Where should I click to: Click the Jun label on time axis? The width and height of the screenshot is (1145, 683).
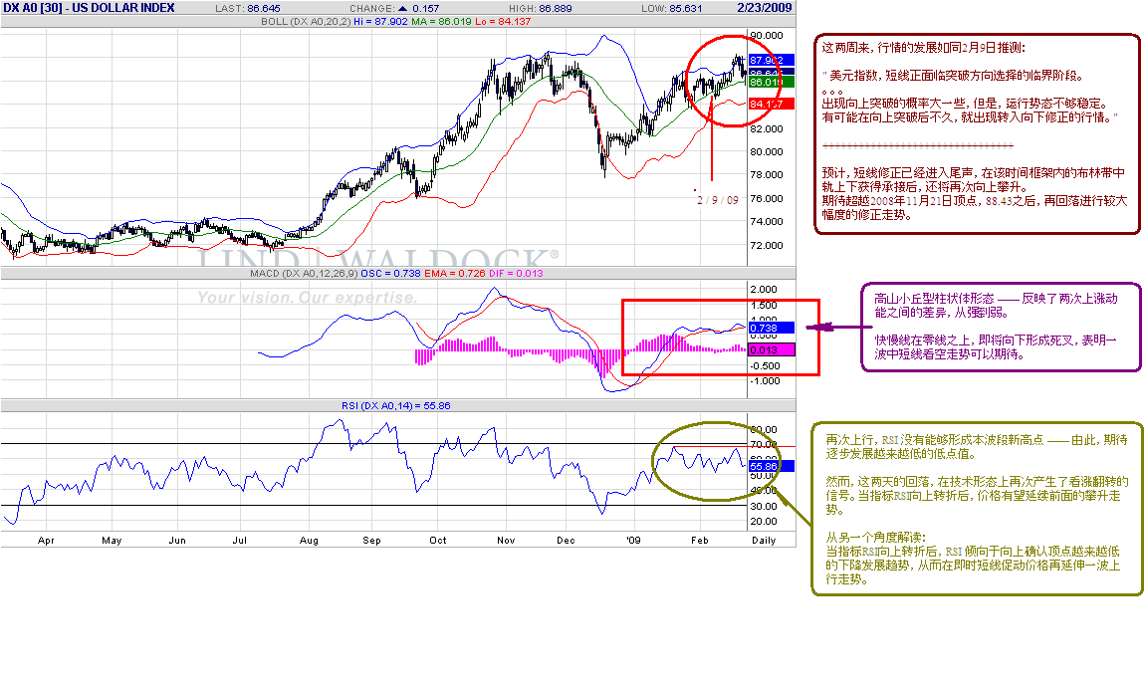pos(177,541)
